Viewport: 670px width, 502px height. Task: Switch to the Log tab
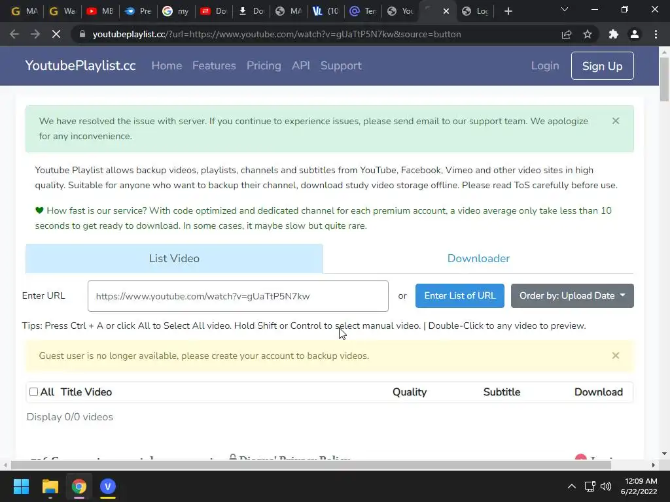pos(475,11)
